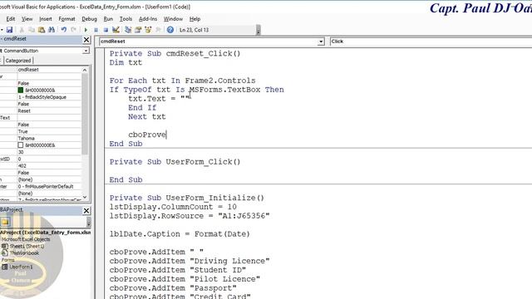The height and width of the screenshot is (299, 532).
Task: Open the Tools menu
Action: click(126, 19)
